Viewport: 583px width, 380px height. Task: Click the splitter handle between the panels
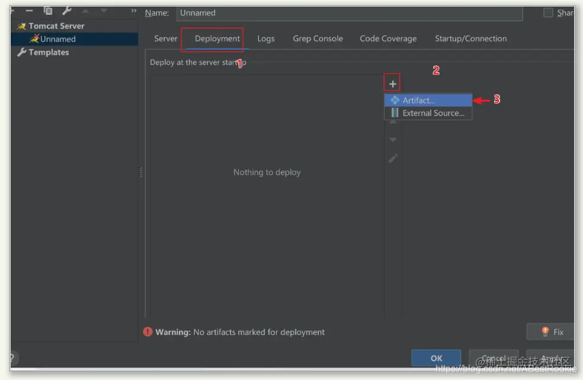click(x=141, y=172)
